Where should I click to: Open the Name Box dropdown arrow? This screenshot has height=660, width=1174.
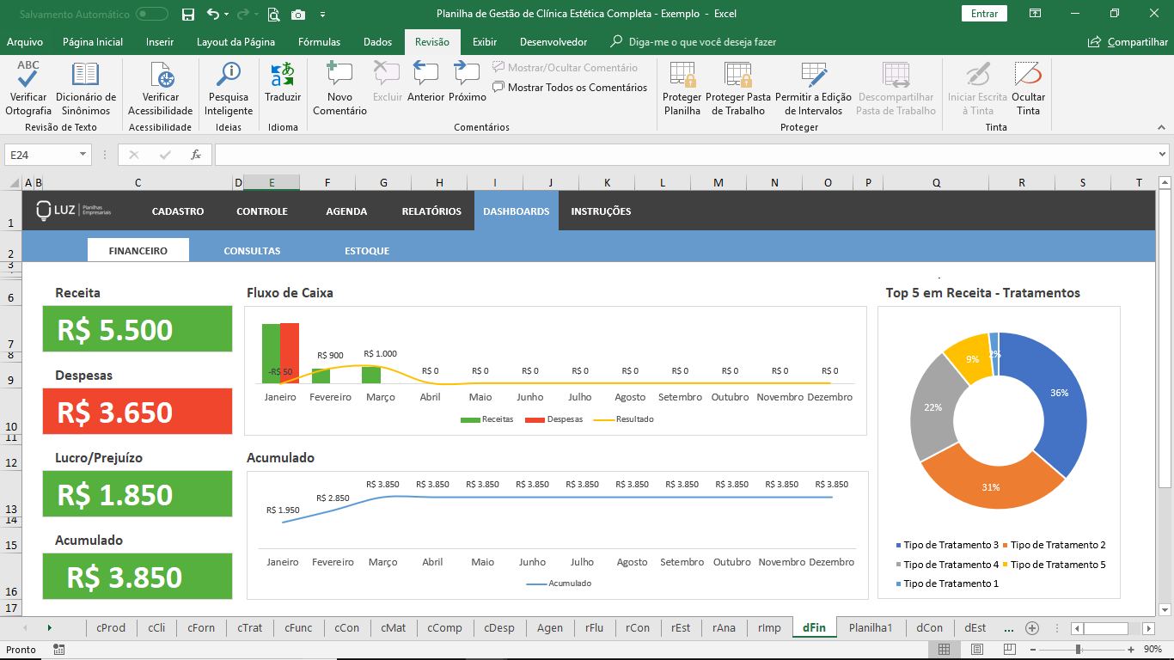83,155
